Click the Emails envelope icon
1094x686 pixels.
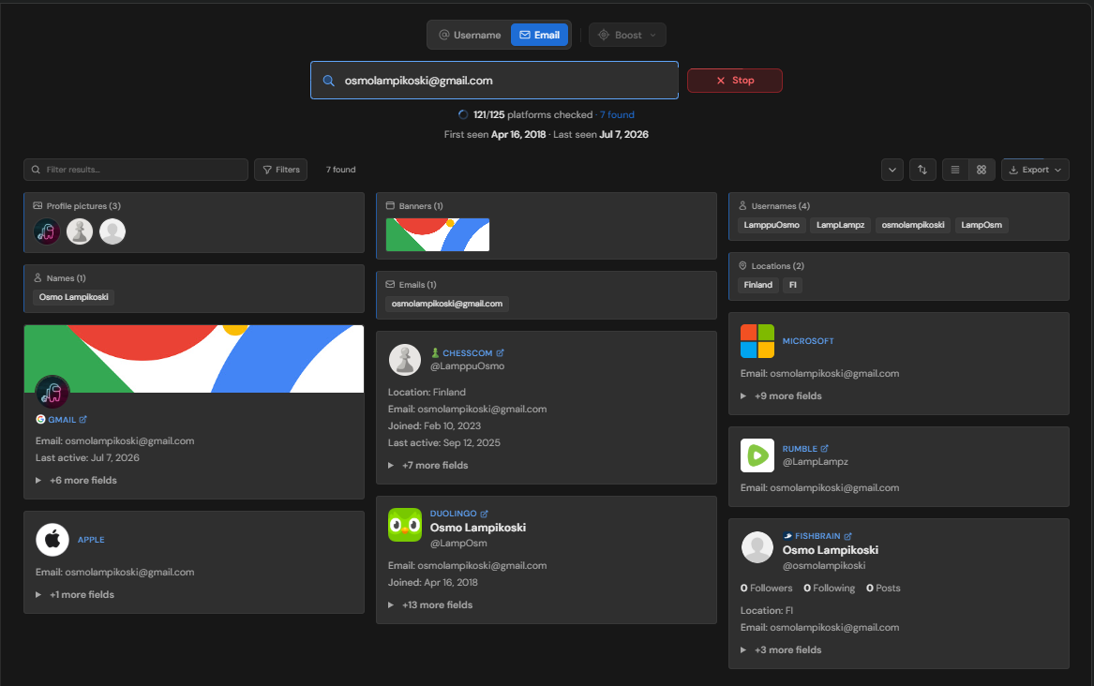(390, 285)
